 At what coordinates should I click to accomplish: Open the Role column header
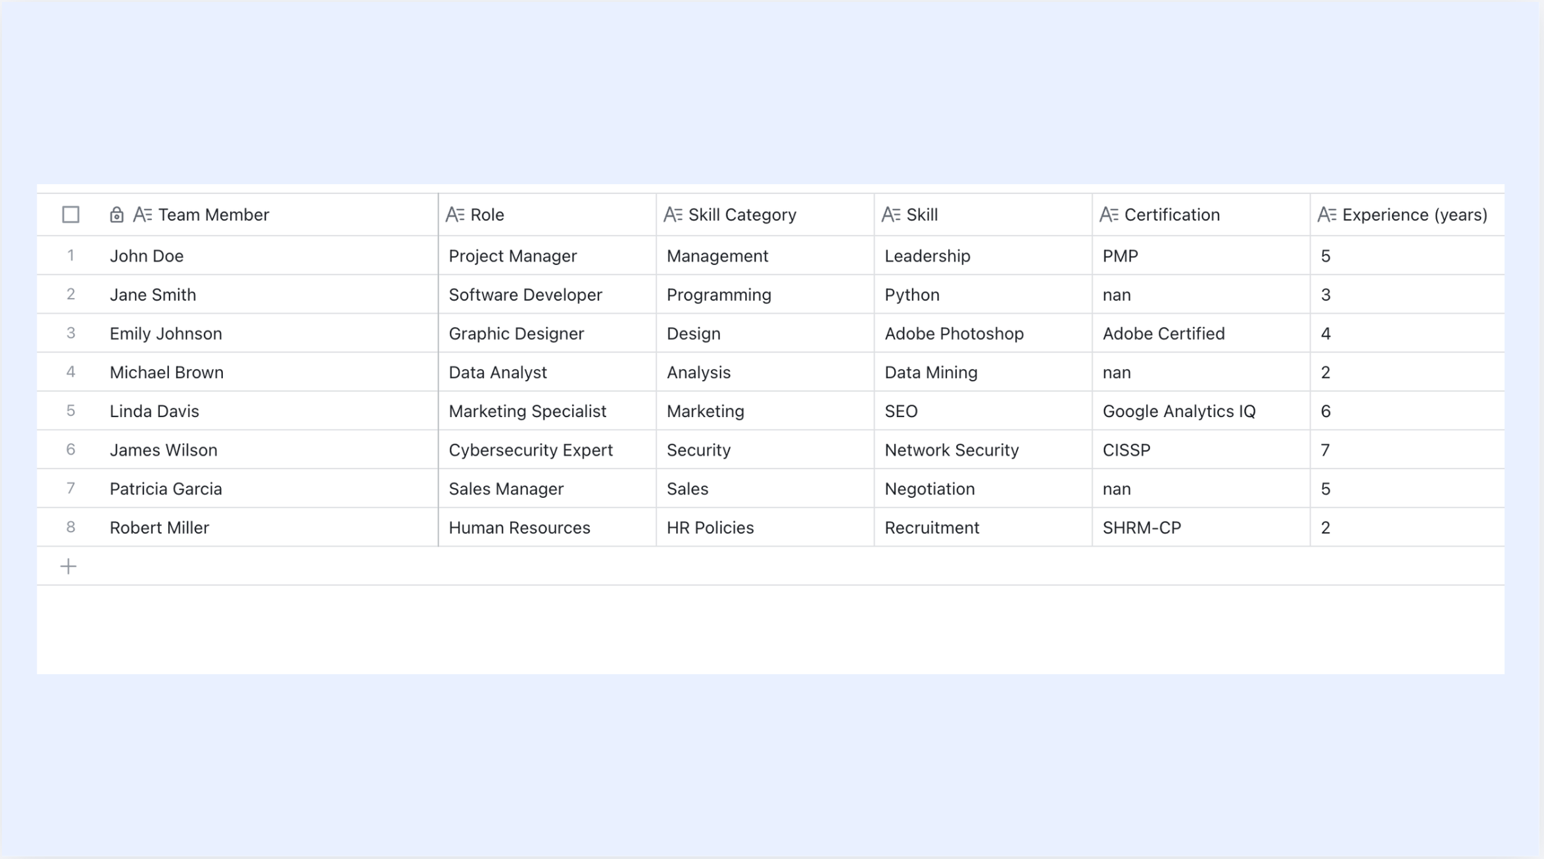pyautogui.click(x=547, y=214)
